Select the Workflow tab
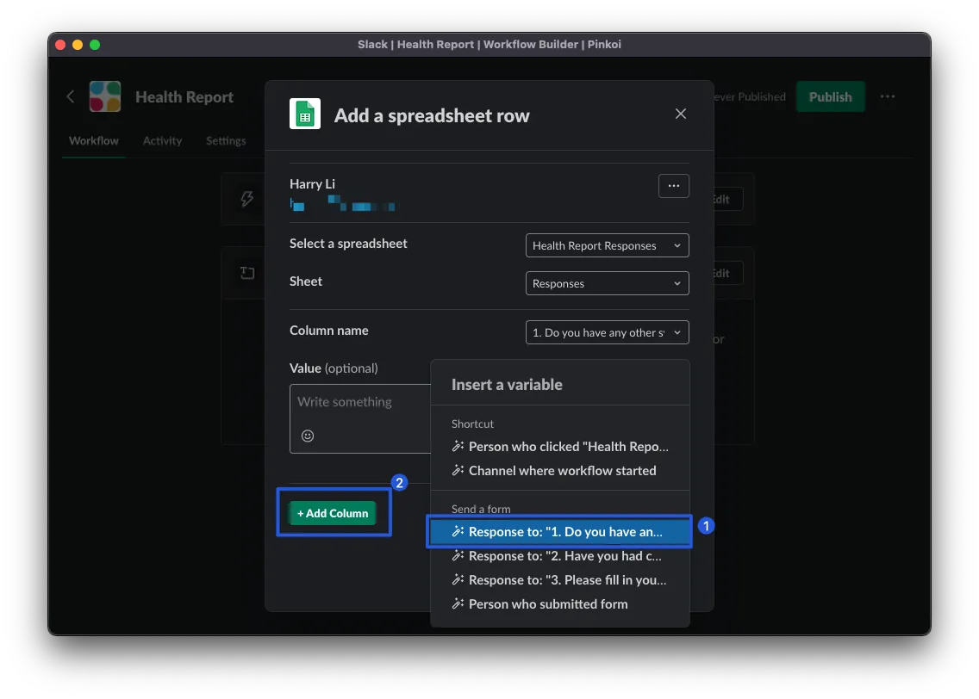979x699 pixels. point(94,141)
